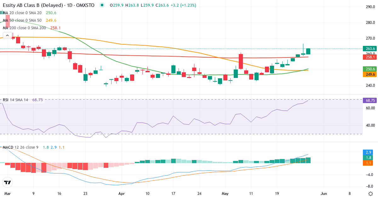Select the MACD 12 26 close 9 legend
The width and height of the screenshot is (378, 198).
click(33, 147)
